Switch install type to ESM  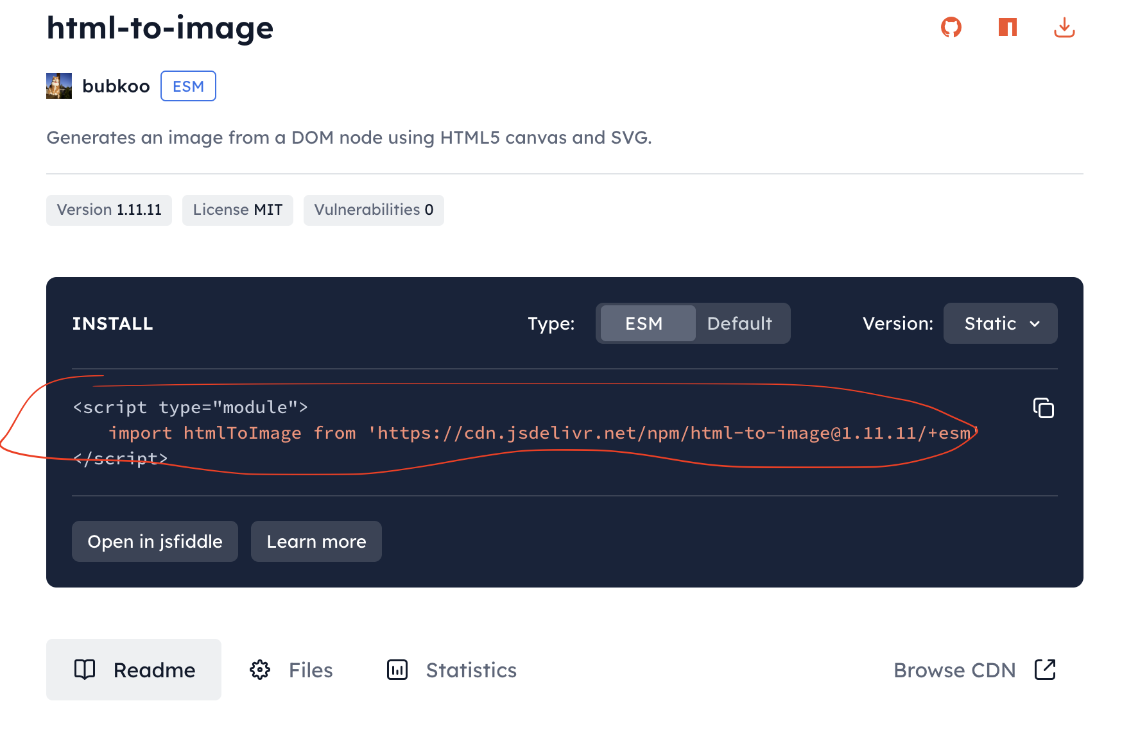[644, 323]
